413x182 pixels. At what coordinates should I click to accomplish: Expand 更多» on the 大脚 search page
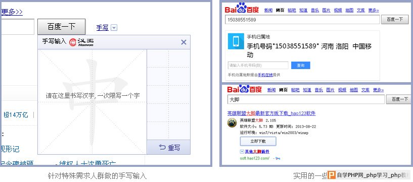pos(379,90)
